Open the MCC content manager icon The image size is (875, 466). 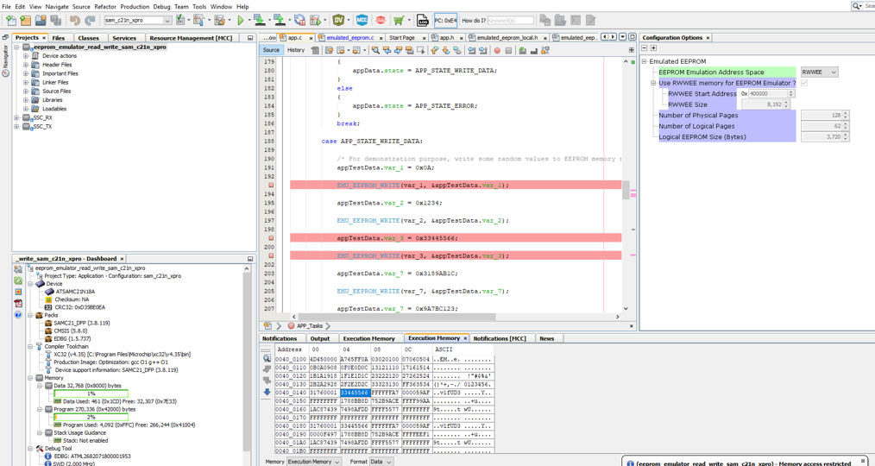[x=362, y=20]
